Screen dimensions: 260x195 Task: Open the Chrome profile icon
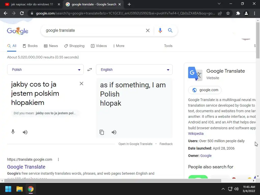(246, 13)
